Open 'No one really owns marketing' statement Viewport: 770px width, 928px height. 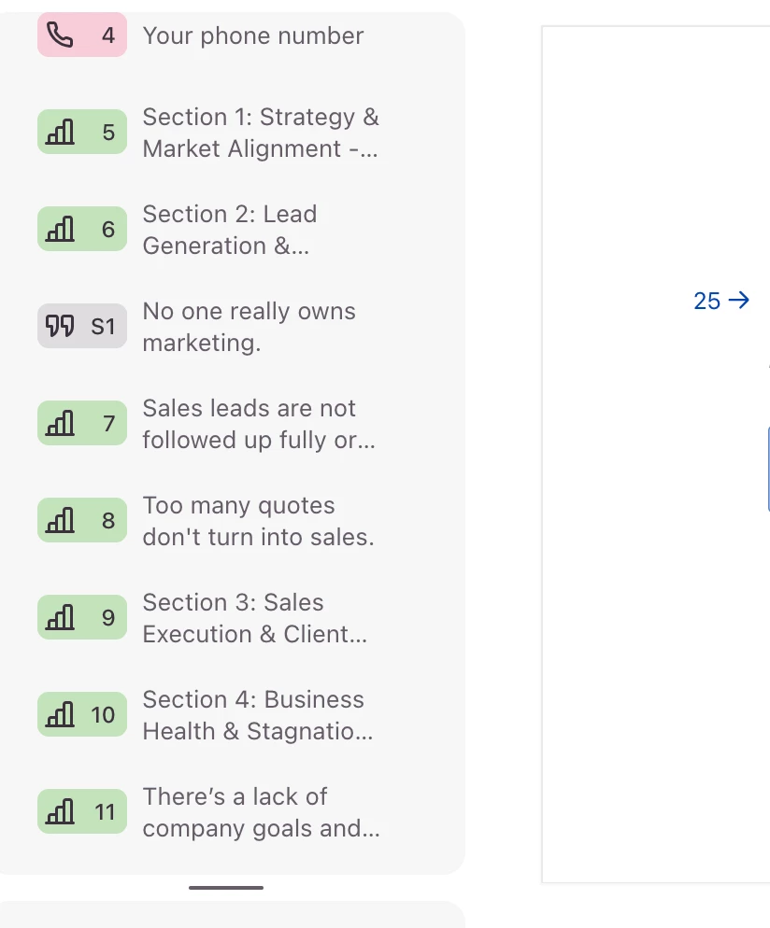[249, 327]
